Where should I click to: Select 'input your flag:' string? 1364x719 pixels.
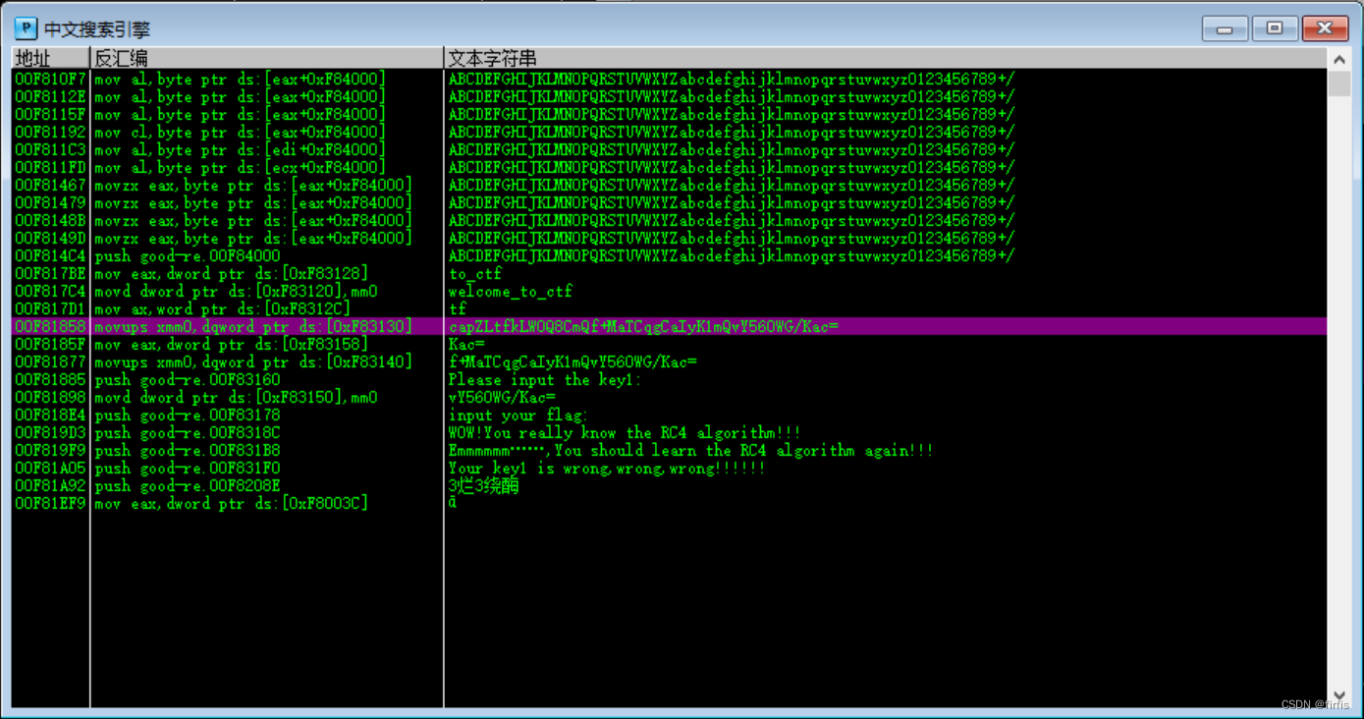pos(518,415)
